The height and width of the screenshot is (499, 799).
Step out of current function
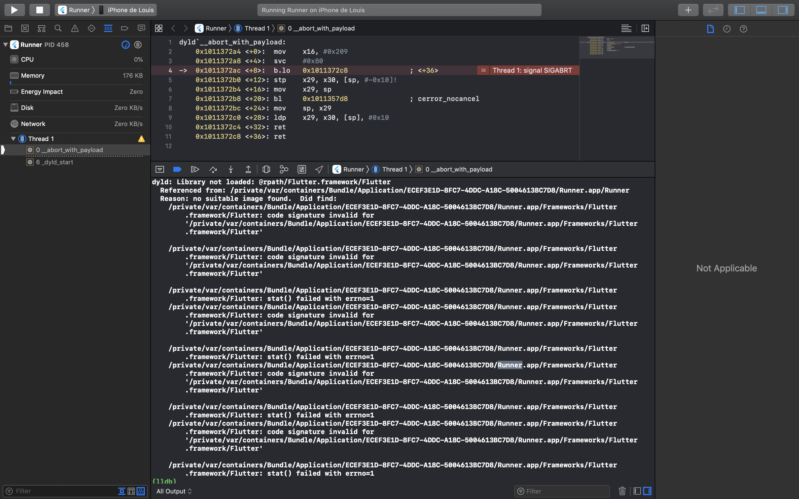tap(248, 169)
